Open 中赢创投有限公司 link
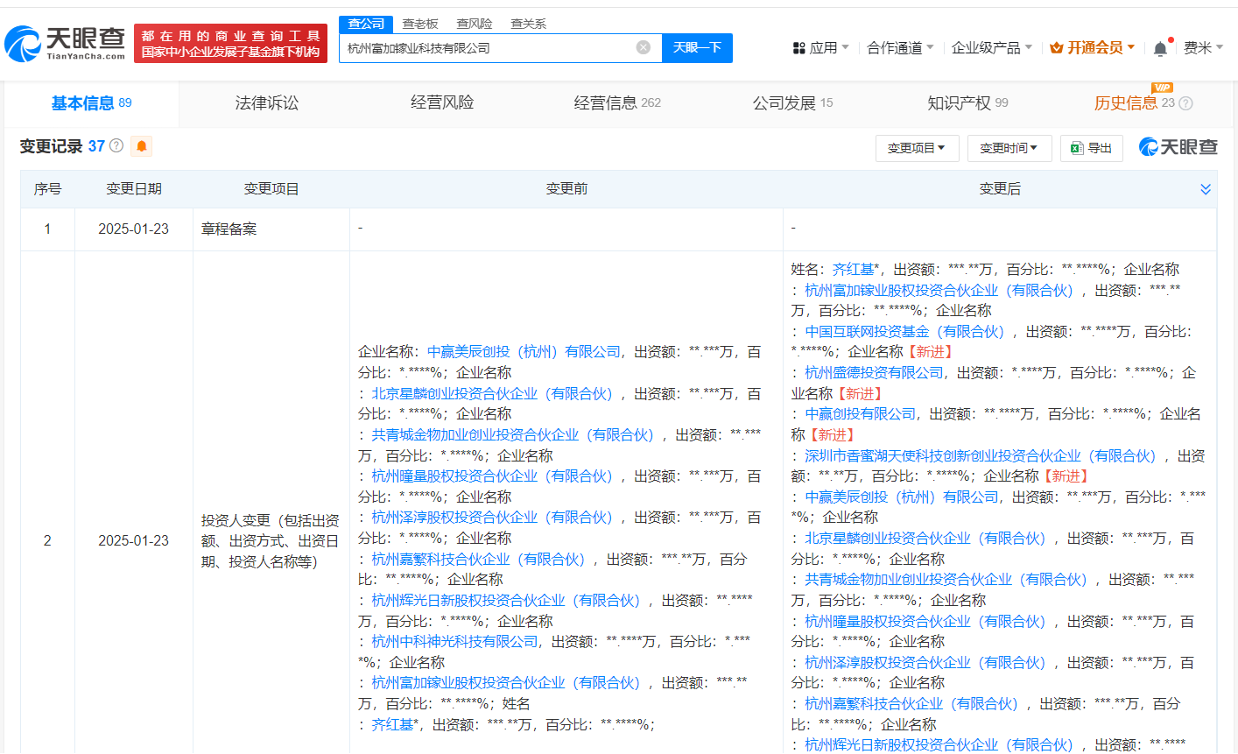 click(860, 414)
